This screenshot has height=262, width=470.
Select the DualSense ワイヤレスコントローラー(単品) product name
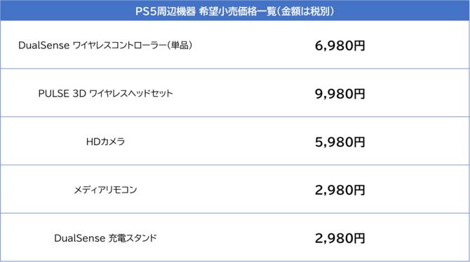[x=105, y=46]
